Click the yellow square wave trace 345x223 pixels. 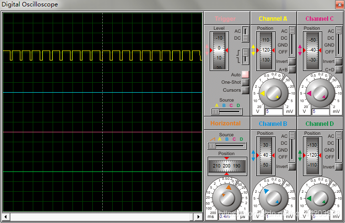102,56
